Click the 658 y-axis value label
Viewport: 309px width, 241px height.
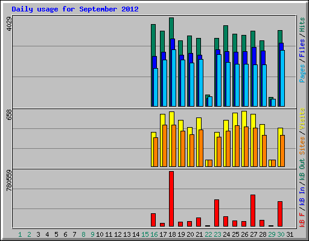point(9,114)
